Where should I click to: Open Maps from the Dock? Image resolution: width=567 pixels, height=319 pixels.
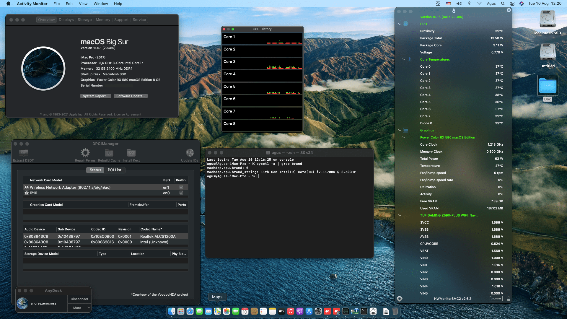click(217, 311)
